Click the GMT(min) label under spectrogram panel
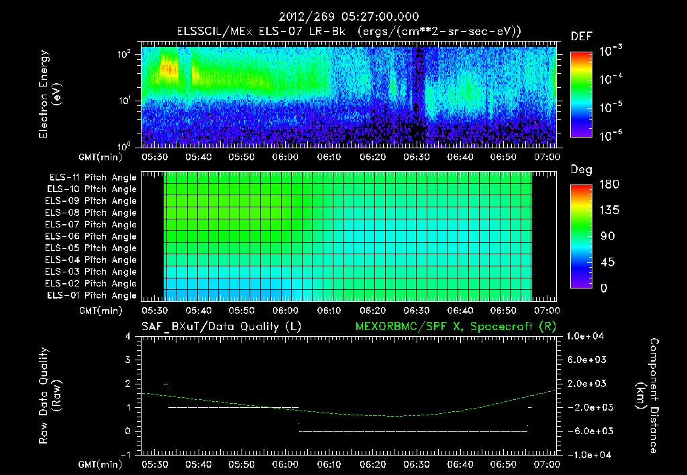Image resolution: width=687 pixels, height=475 pixels. click(101, 157)
